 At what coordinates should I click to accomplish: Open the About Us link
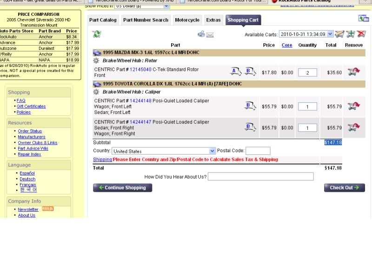(x=27, y=215)
